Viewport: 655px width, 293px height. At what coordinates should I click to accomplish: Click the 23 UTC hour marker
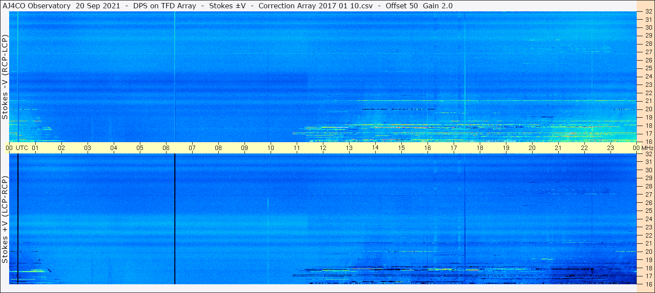tap(611, 148)
